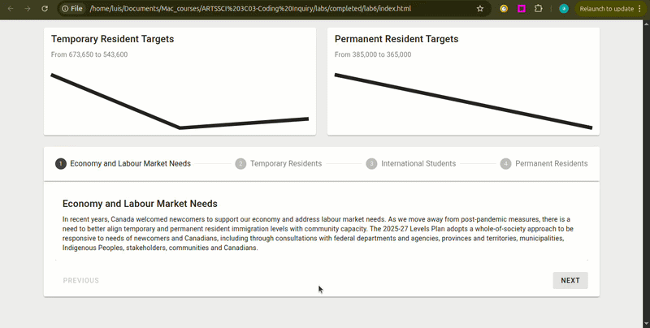
Task: Go to step 4 Permanent Residents
Action: 544,164
